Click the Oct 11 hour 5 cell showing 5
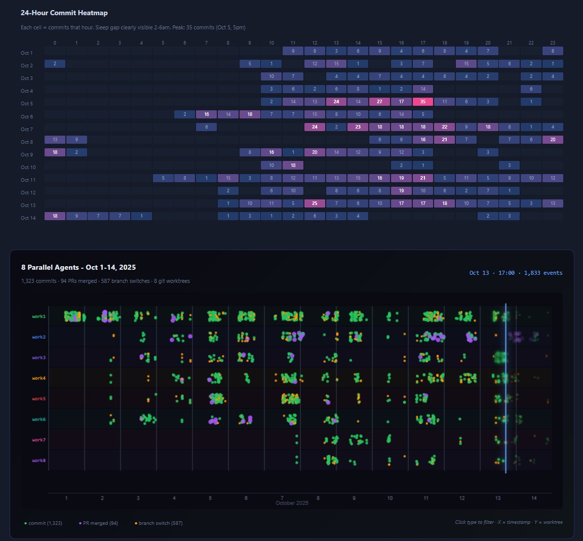Screen dimensions: 583x541 [x=163, y=178]
